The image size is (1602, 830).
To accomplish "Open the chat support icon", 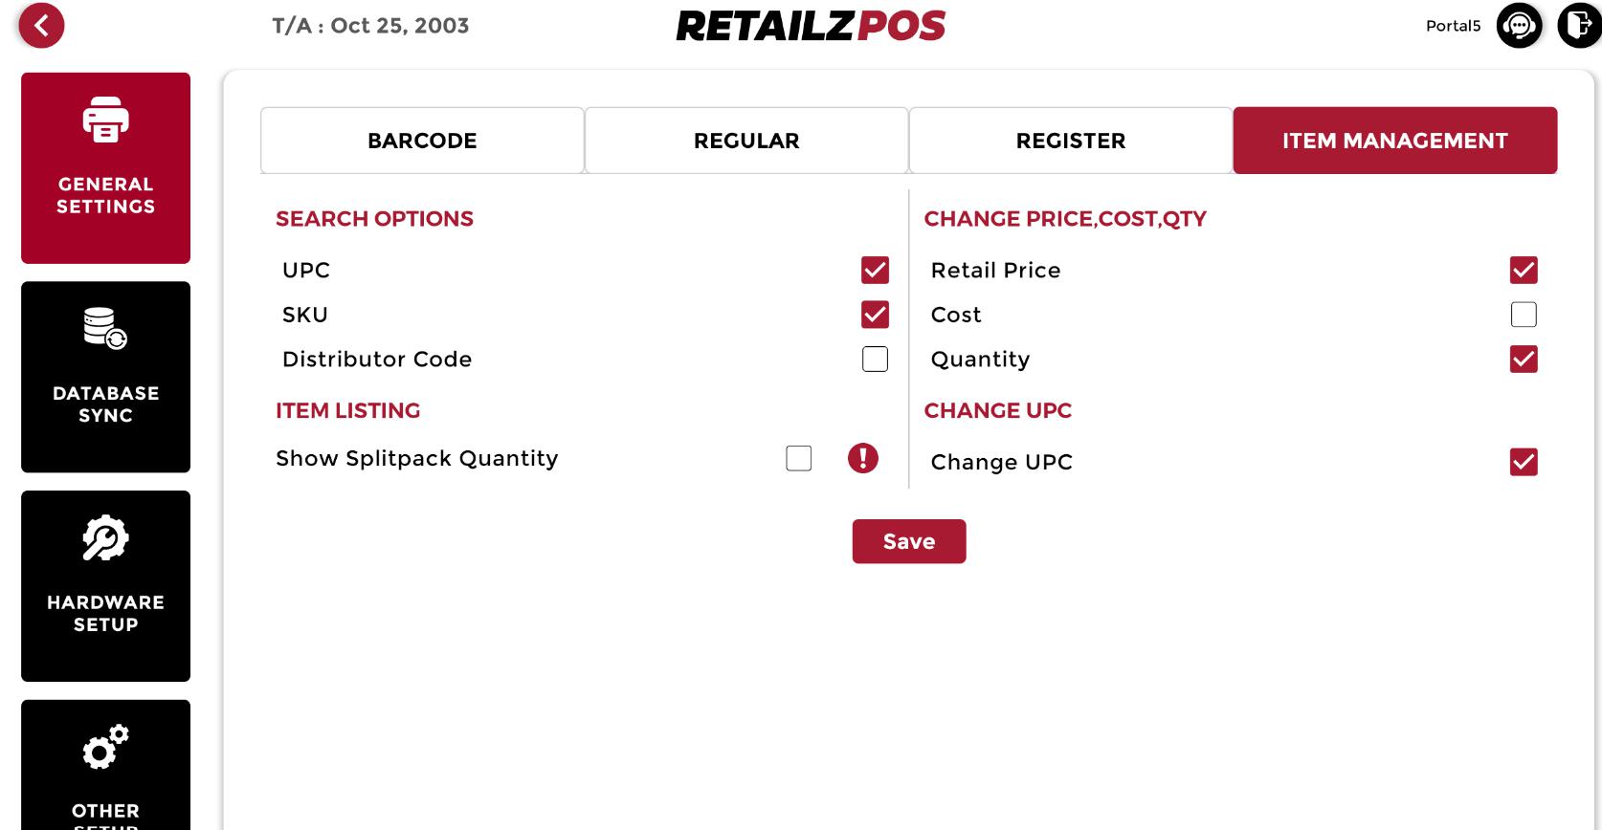I will click(1519, 26).
